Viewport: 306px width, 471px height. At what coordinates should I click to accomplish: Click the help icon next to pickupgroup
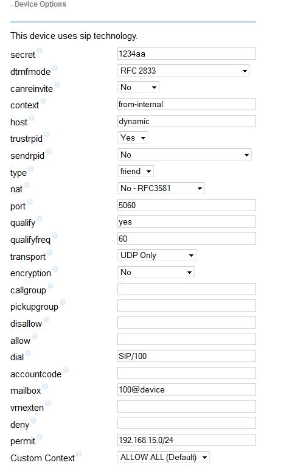tap(63, 302)
